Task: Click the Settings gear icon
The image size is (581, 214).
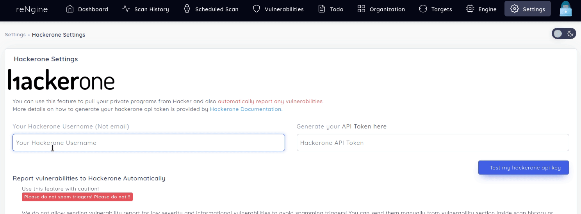Action: 515,9
